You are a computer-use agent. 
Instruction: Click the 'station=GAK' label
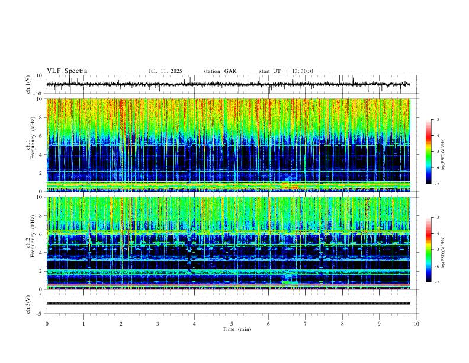(x=220, y=71)
